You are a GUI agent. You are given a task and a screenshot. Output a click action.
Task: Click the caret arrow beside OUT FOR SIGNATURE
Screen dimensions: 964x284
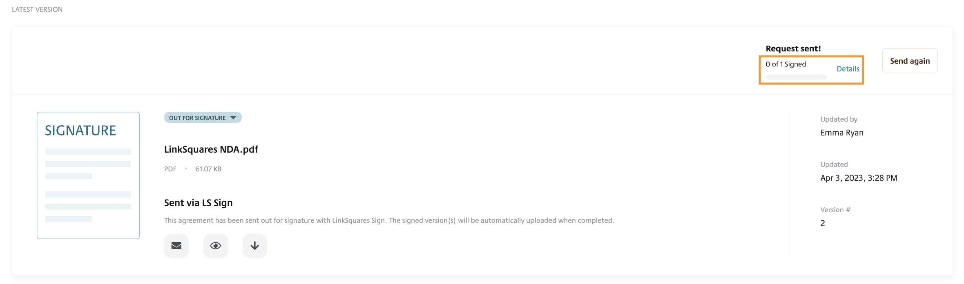[233, 118]
